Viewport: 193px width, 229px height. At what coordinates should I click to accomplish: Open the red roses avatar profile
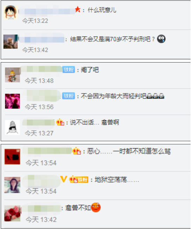(12, 214)
